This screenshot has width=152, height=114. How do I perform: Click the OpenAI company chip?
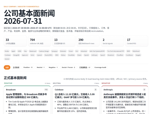click(86, 55)
